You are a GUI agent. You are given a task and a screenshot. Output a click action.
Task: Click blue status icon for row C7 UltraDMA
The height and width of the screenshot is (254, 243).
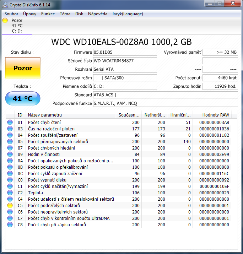click(10, 218)
